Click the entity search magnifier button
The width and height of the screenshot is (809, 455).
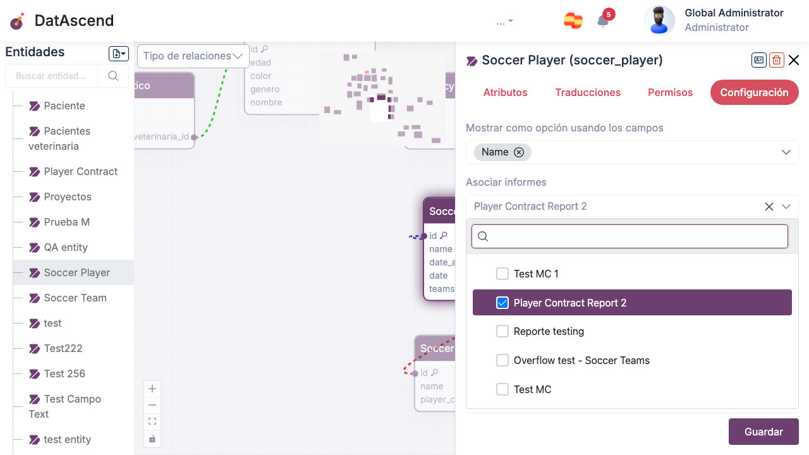tap(113, 76)
